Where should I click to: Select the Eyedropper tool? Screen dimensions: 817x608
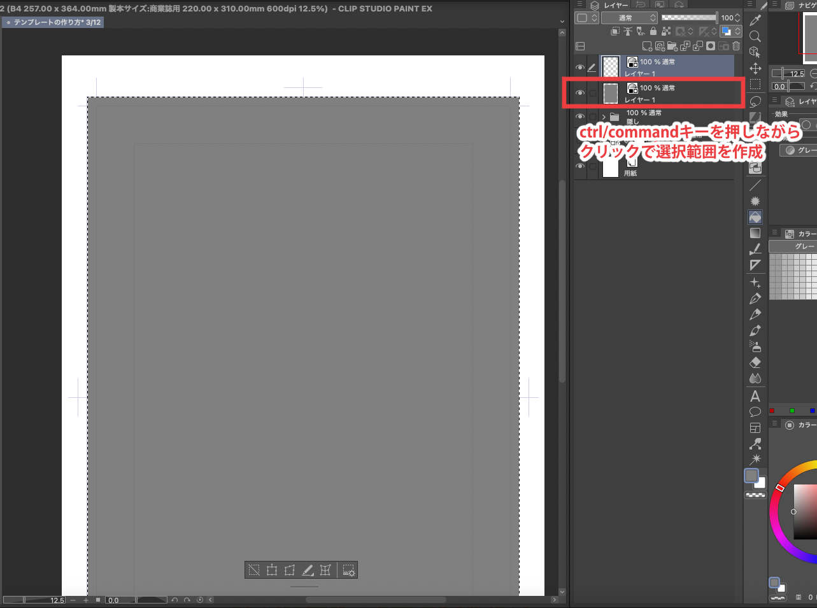pos(755,20)
